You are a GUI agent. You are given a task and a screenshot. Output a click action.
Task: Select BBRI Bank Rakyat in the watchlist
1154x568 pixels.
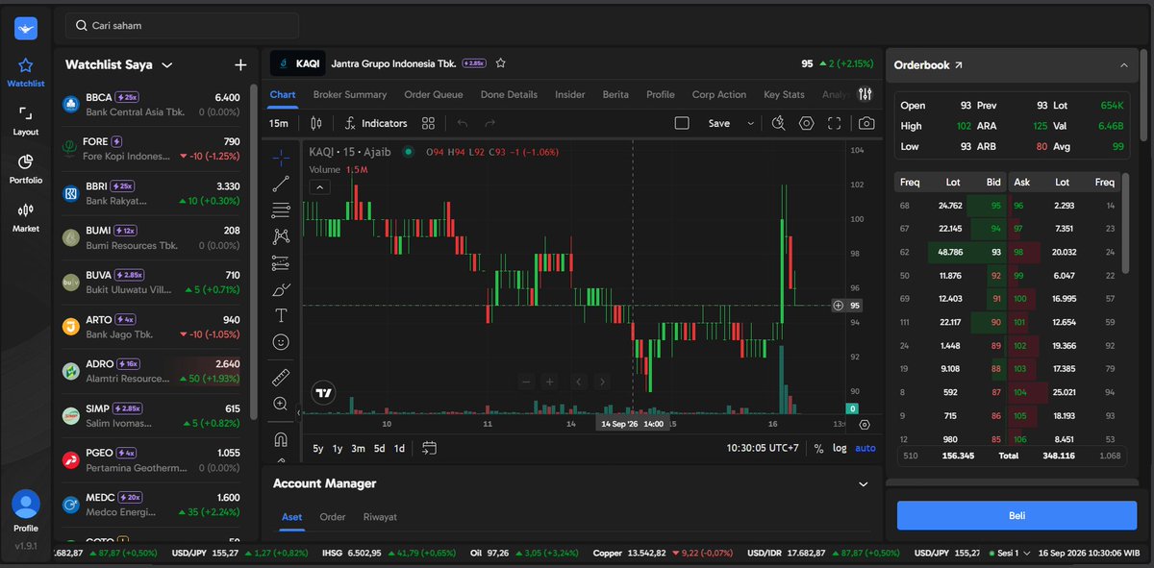tap(152, 193)
